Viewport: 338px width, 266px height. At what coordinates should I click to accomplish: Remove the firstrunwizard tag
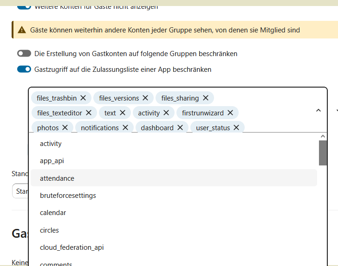(230, 113)
